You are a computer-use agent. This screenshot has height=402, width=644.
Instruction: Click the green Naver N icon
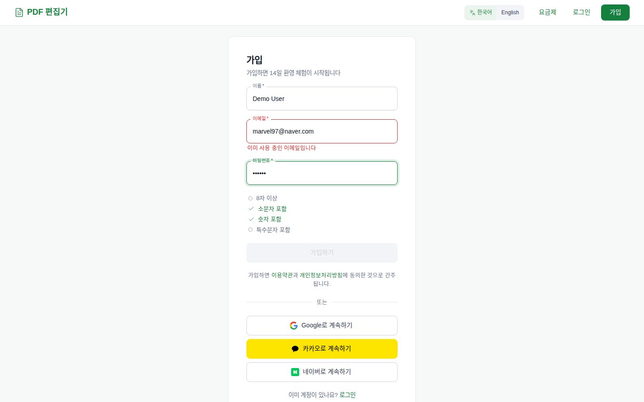point(295,372)
